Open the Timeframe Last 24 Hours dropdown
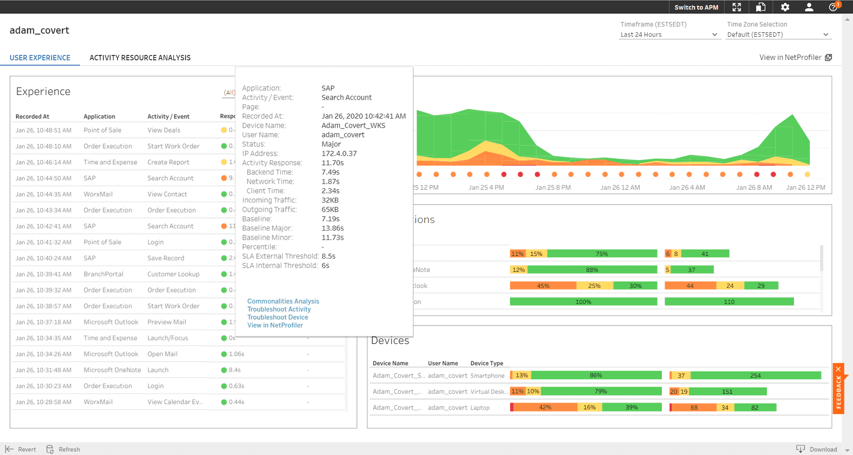The image size is (853, 455). (x=669, y=34)
